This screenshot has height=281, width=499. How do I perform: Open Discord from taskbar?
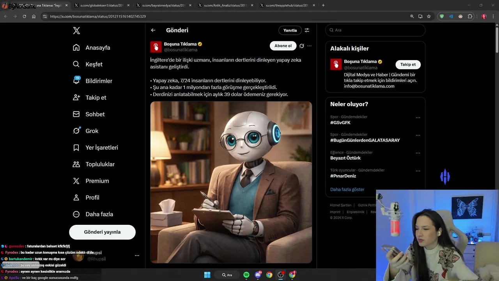(x=258, y=275)
